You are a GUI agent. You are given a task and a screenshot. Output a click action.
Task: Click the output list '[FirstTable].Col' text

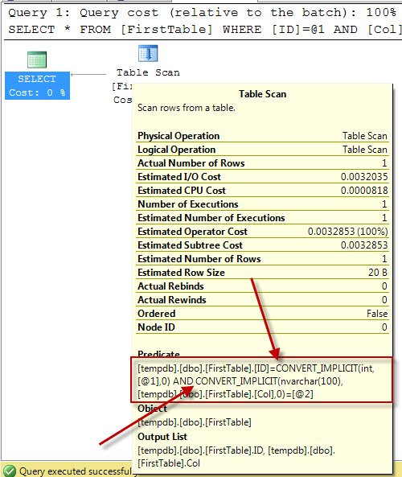(x=169, y=463)
